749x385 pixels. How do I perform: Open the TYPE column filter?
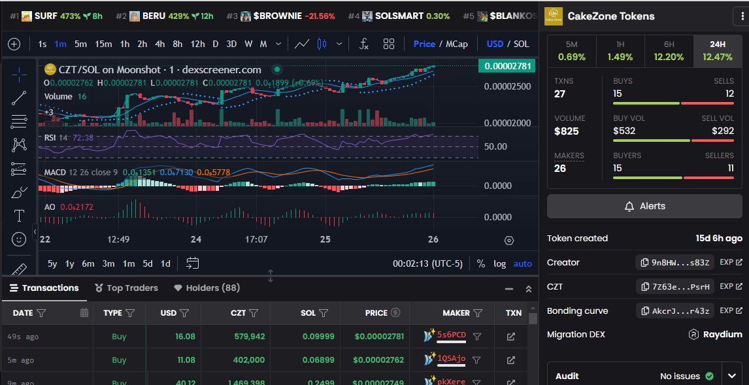coord(130,313)
